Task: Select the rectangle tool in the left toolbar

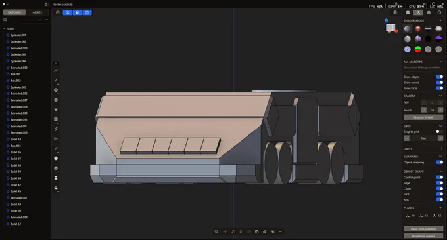Action: (x=56, y=119)
